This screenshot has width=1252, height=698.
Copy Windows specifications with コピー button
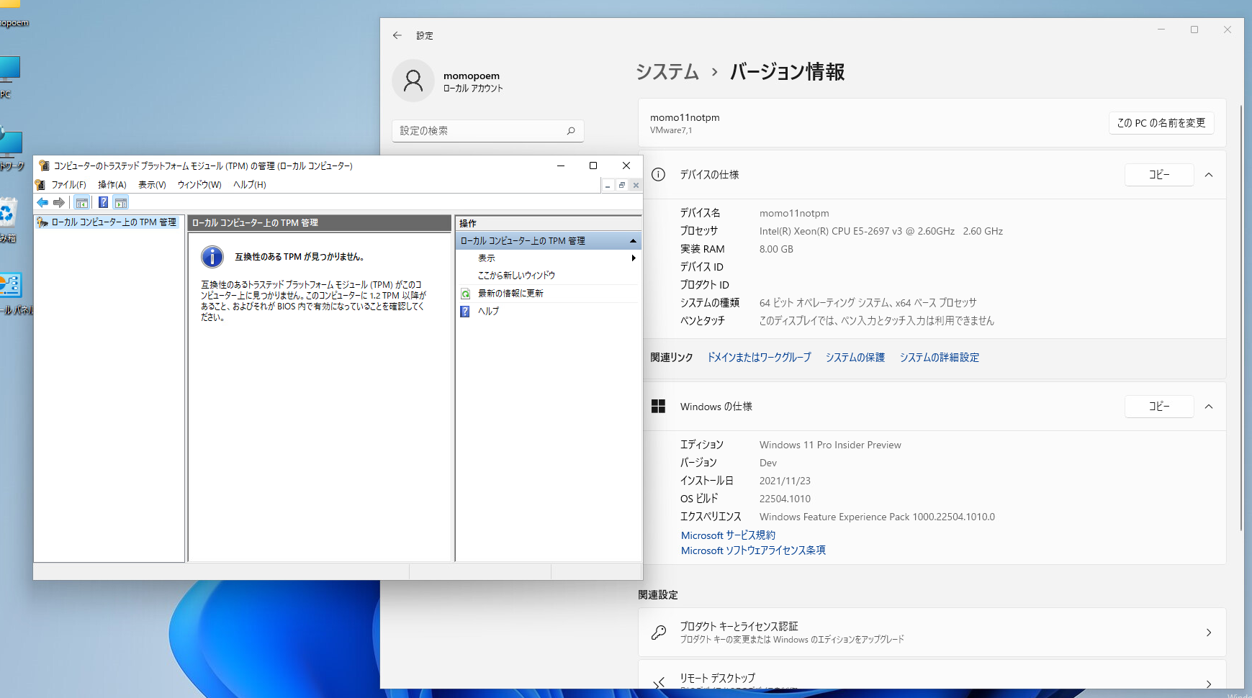pos(1159,407)
